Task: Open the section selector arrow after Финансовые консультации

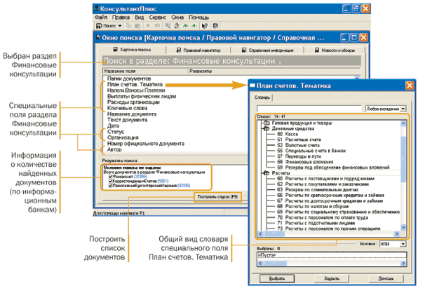Action: coord(280,62)
